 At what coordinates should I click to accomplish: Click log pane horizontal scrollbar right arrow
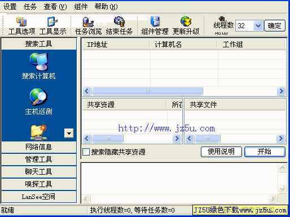[273, 198]
